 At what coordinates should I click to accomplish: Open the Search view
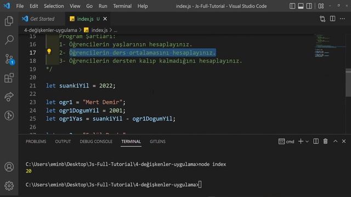(x=9, y=40)
